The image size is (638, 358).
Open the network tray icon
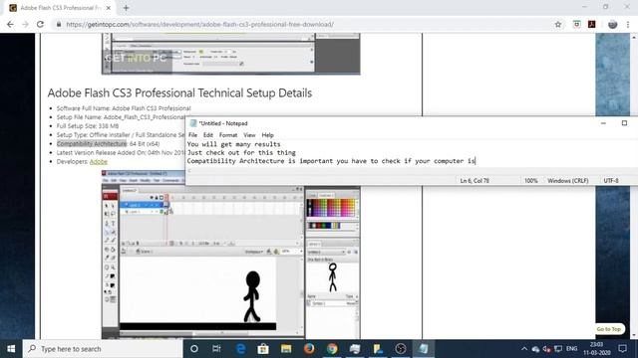[558, 349]
